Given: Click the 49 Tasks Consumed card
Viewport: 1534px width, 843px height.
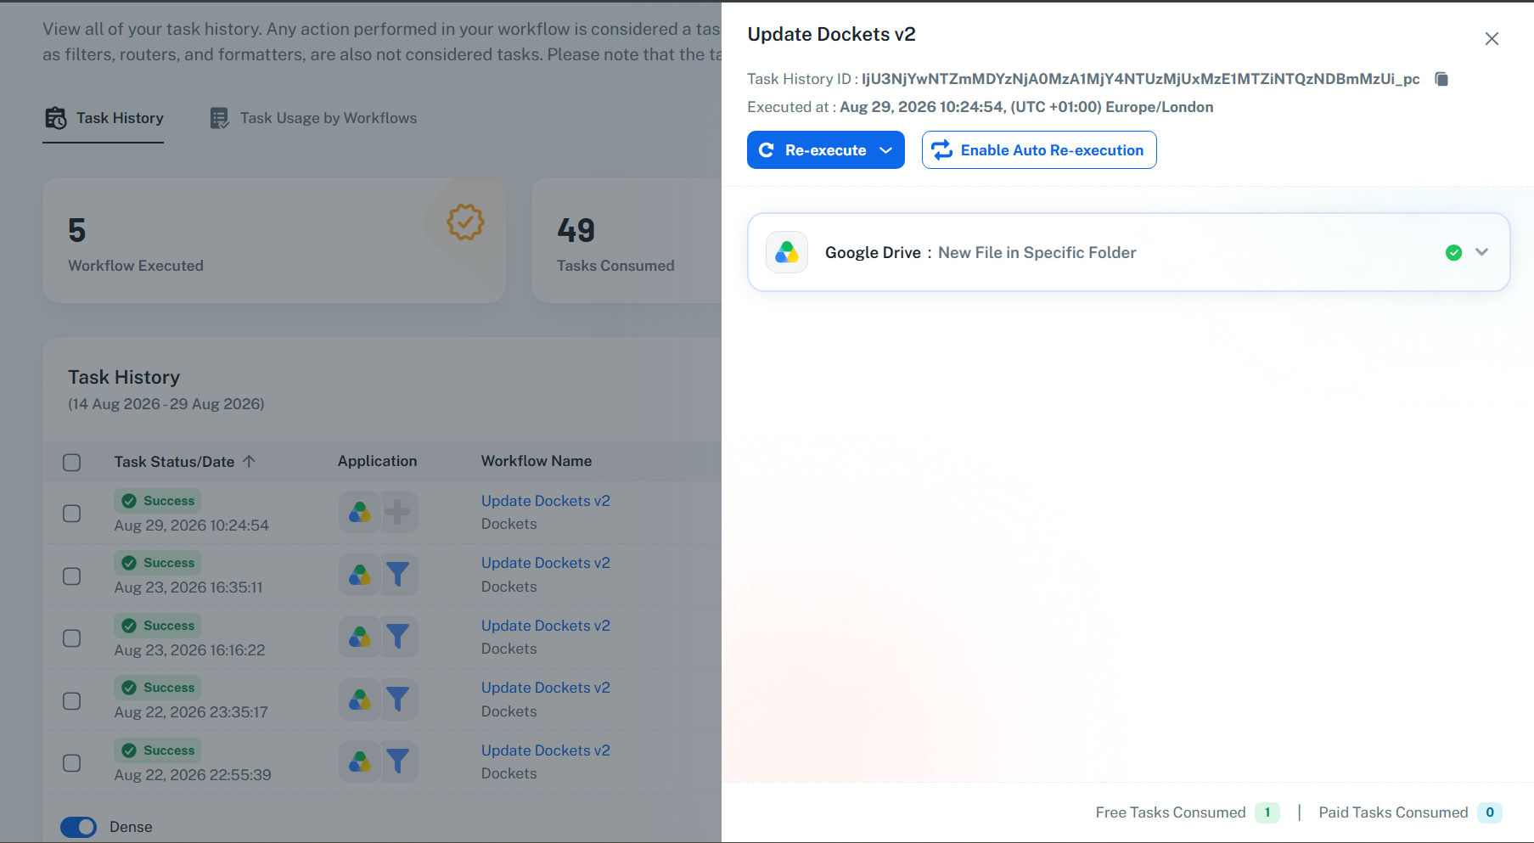Looking at the screenshot, I should pyautogui.click(x=627, y=240).
